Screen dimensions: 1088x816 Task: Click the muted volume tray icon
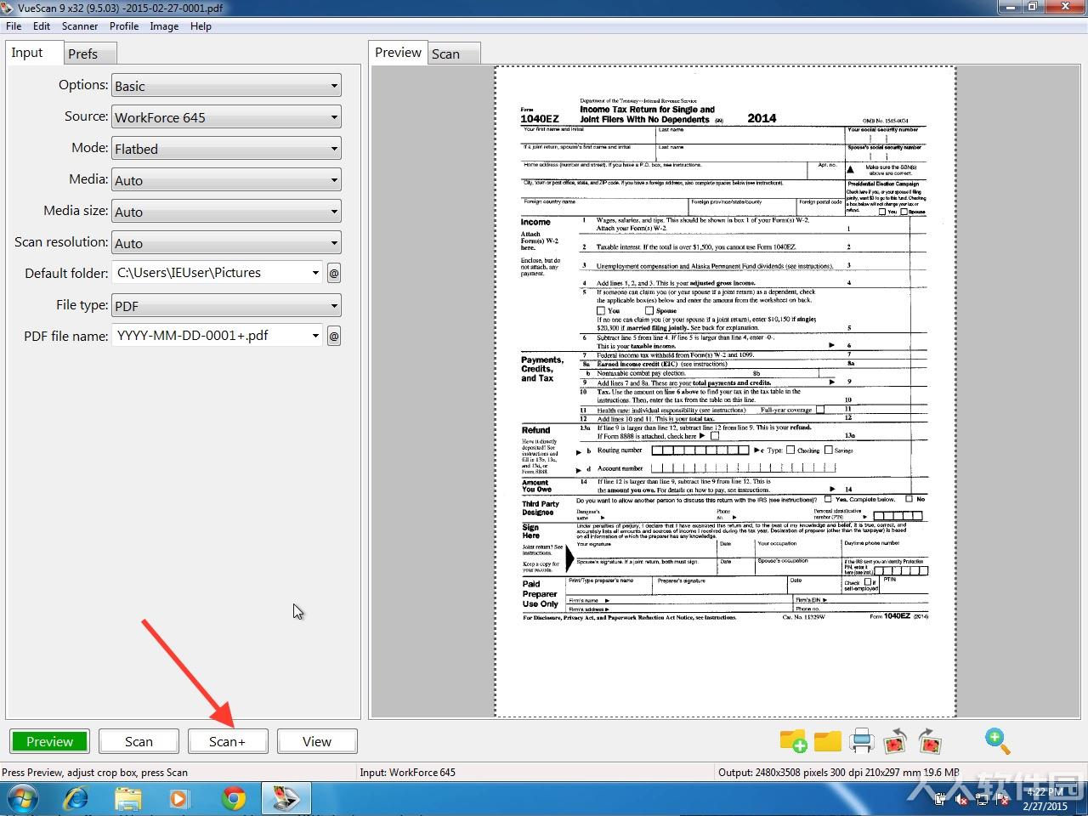[x=962, y=800]
